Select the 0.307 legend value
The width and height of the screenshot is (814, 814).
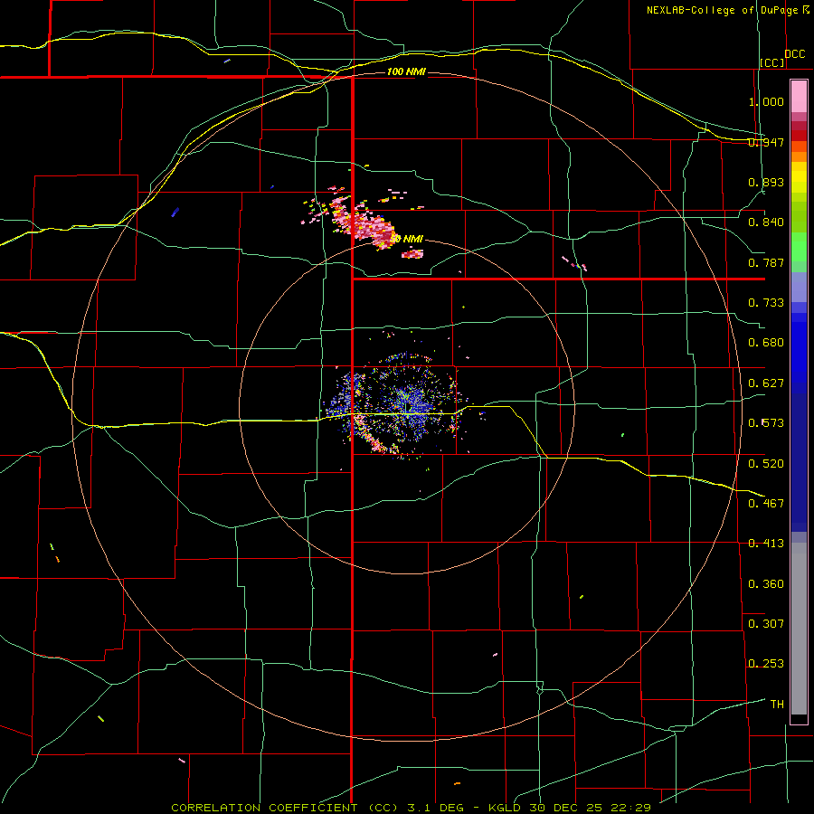tap(766, 624)
